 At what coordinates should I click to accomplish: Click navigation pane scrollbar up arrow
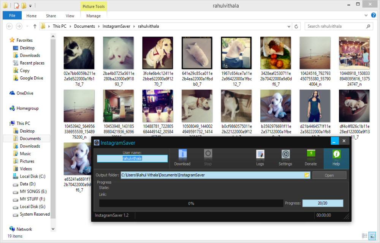(x=53, y=36)
